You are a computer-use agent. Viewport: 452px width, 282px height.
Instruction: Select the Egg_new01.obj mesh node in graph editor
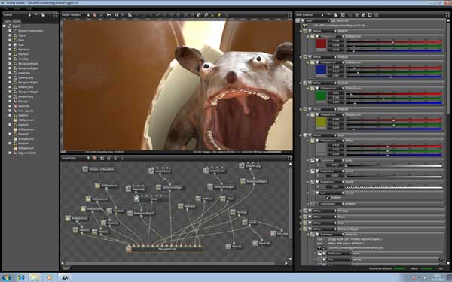coord(164,249)
